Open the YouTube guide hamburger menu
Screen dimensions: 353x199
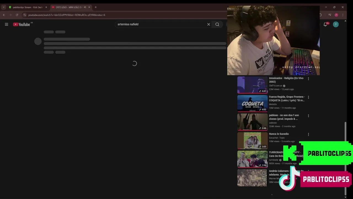pyautogui.click(x=6, y=24)
